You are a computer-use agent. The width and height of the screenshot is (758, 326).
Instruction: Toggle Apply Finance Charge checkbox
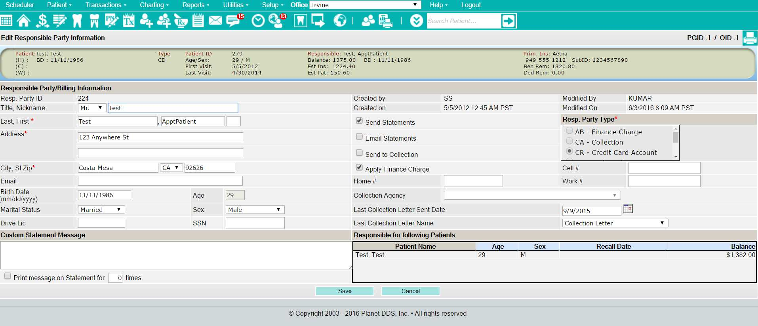coord(359,168)
